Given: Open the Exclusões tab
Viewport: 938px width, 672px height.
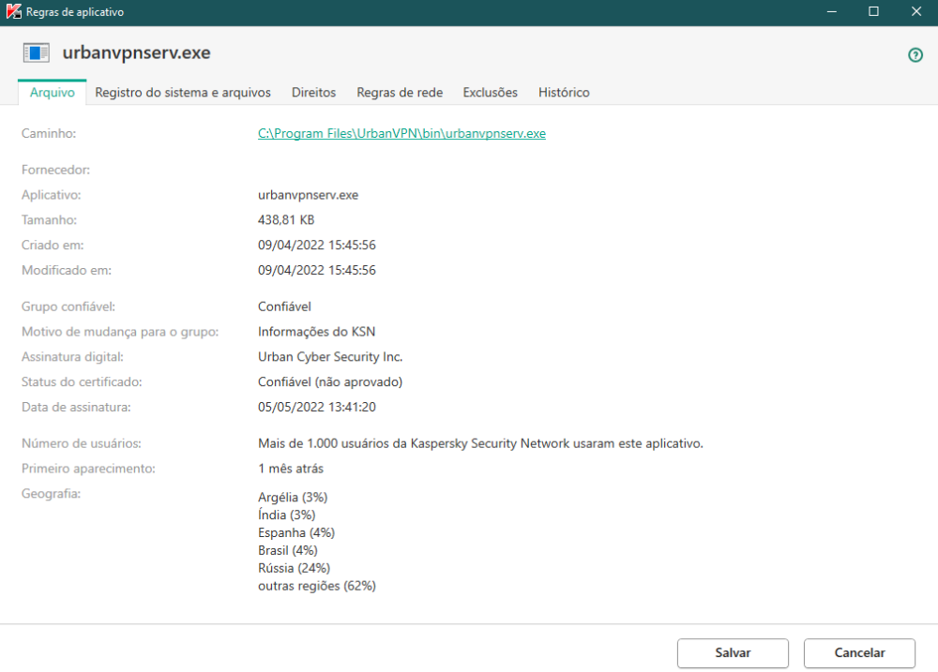Looking at the screenshot, I should (x=490, y=92).
